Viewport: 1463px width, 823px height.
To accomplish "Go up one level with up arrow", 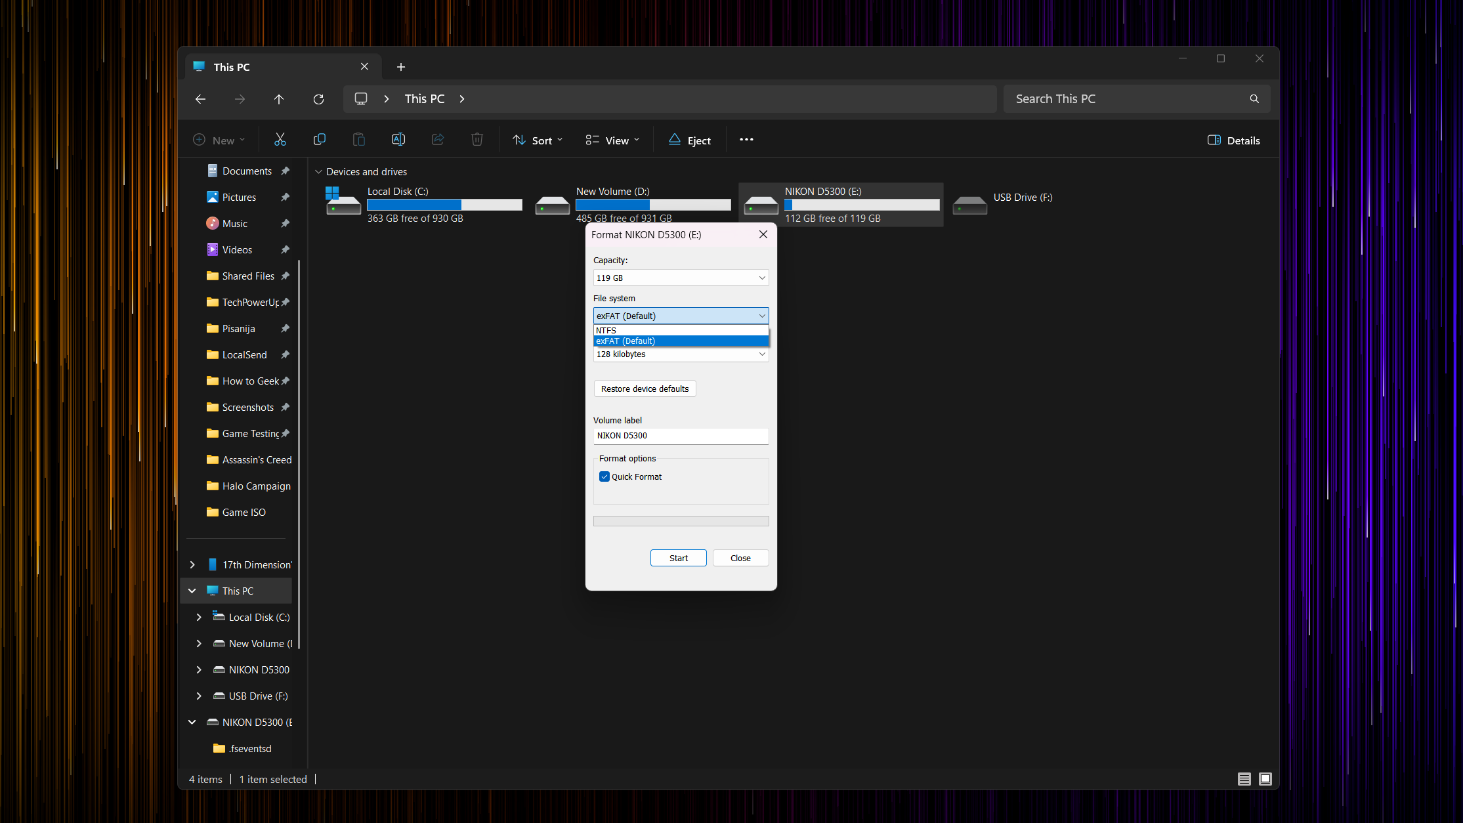I will point(279,99).
